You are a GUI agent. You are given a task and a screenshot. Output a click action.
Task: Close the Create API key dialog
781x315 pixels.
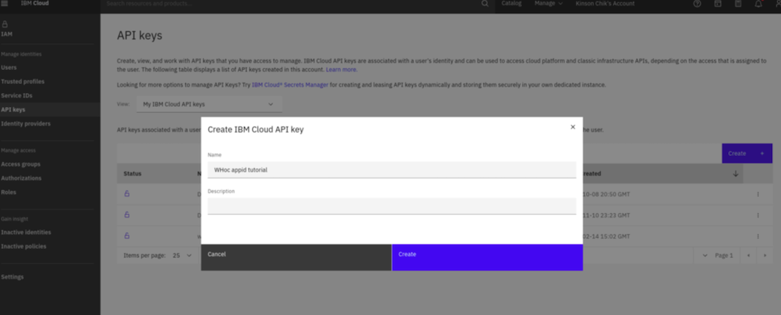point(573,127)
